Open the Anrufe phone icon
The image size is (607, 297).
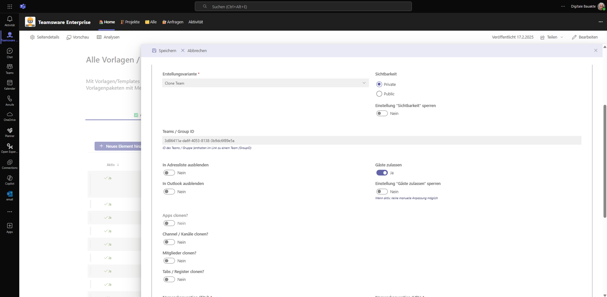pyautogui.click(x=10, y=101)
